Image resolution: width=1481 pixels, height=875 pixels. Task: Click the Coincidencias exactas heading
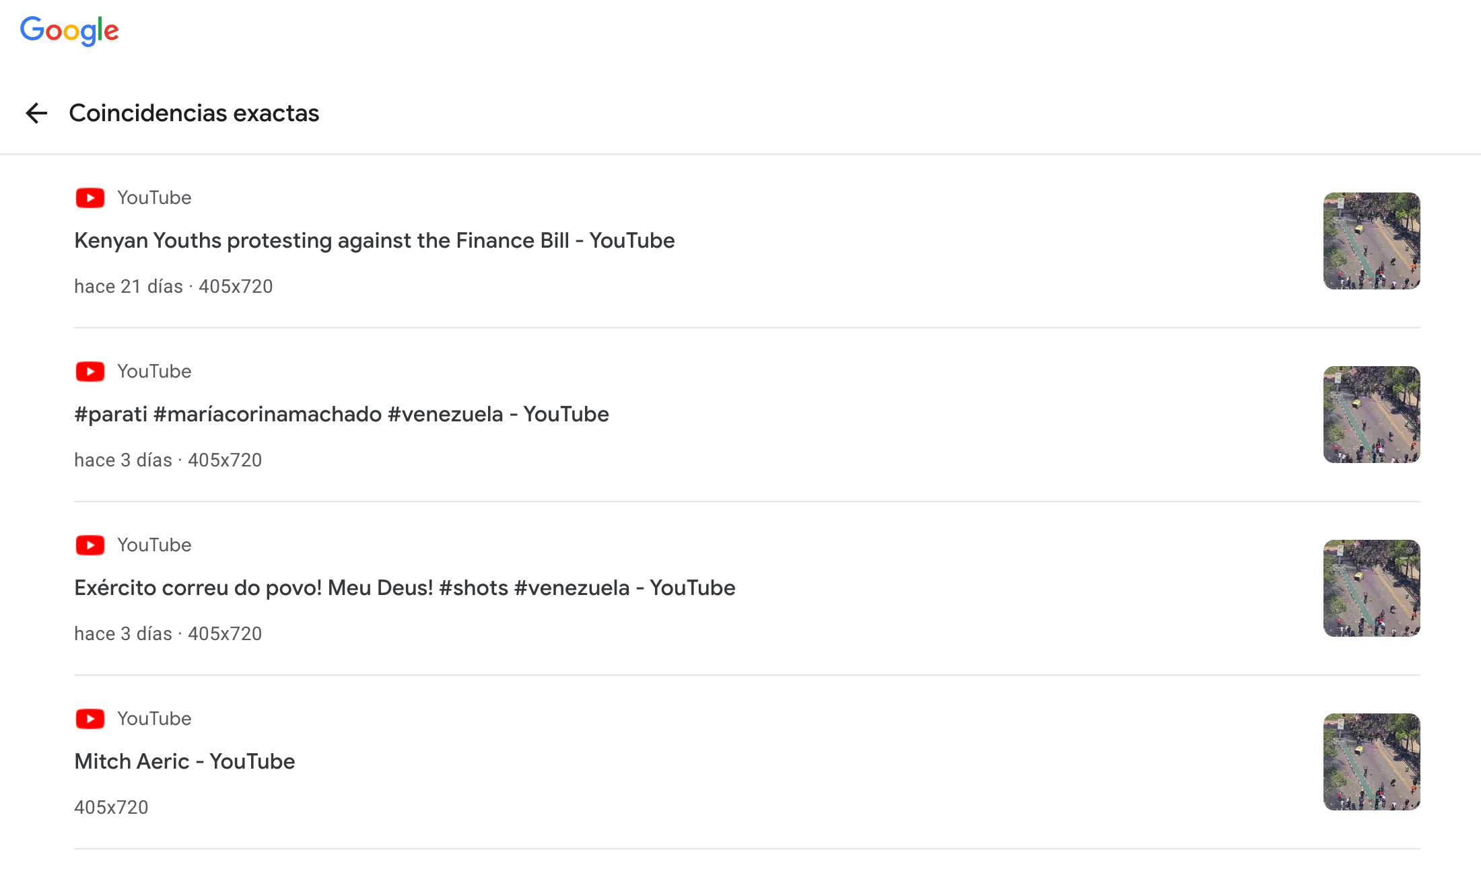coord(194,113)
